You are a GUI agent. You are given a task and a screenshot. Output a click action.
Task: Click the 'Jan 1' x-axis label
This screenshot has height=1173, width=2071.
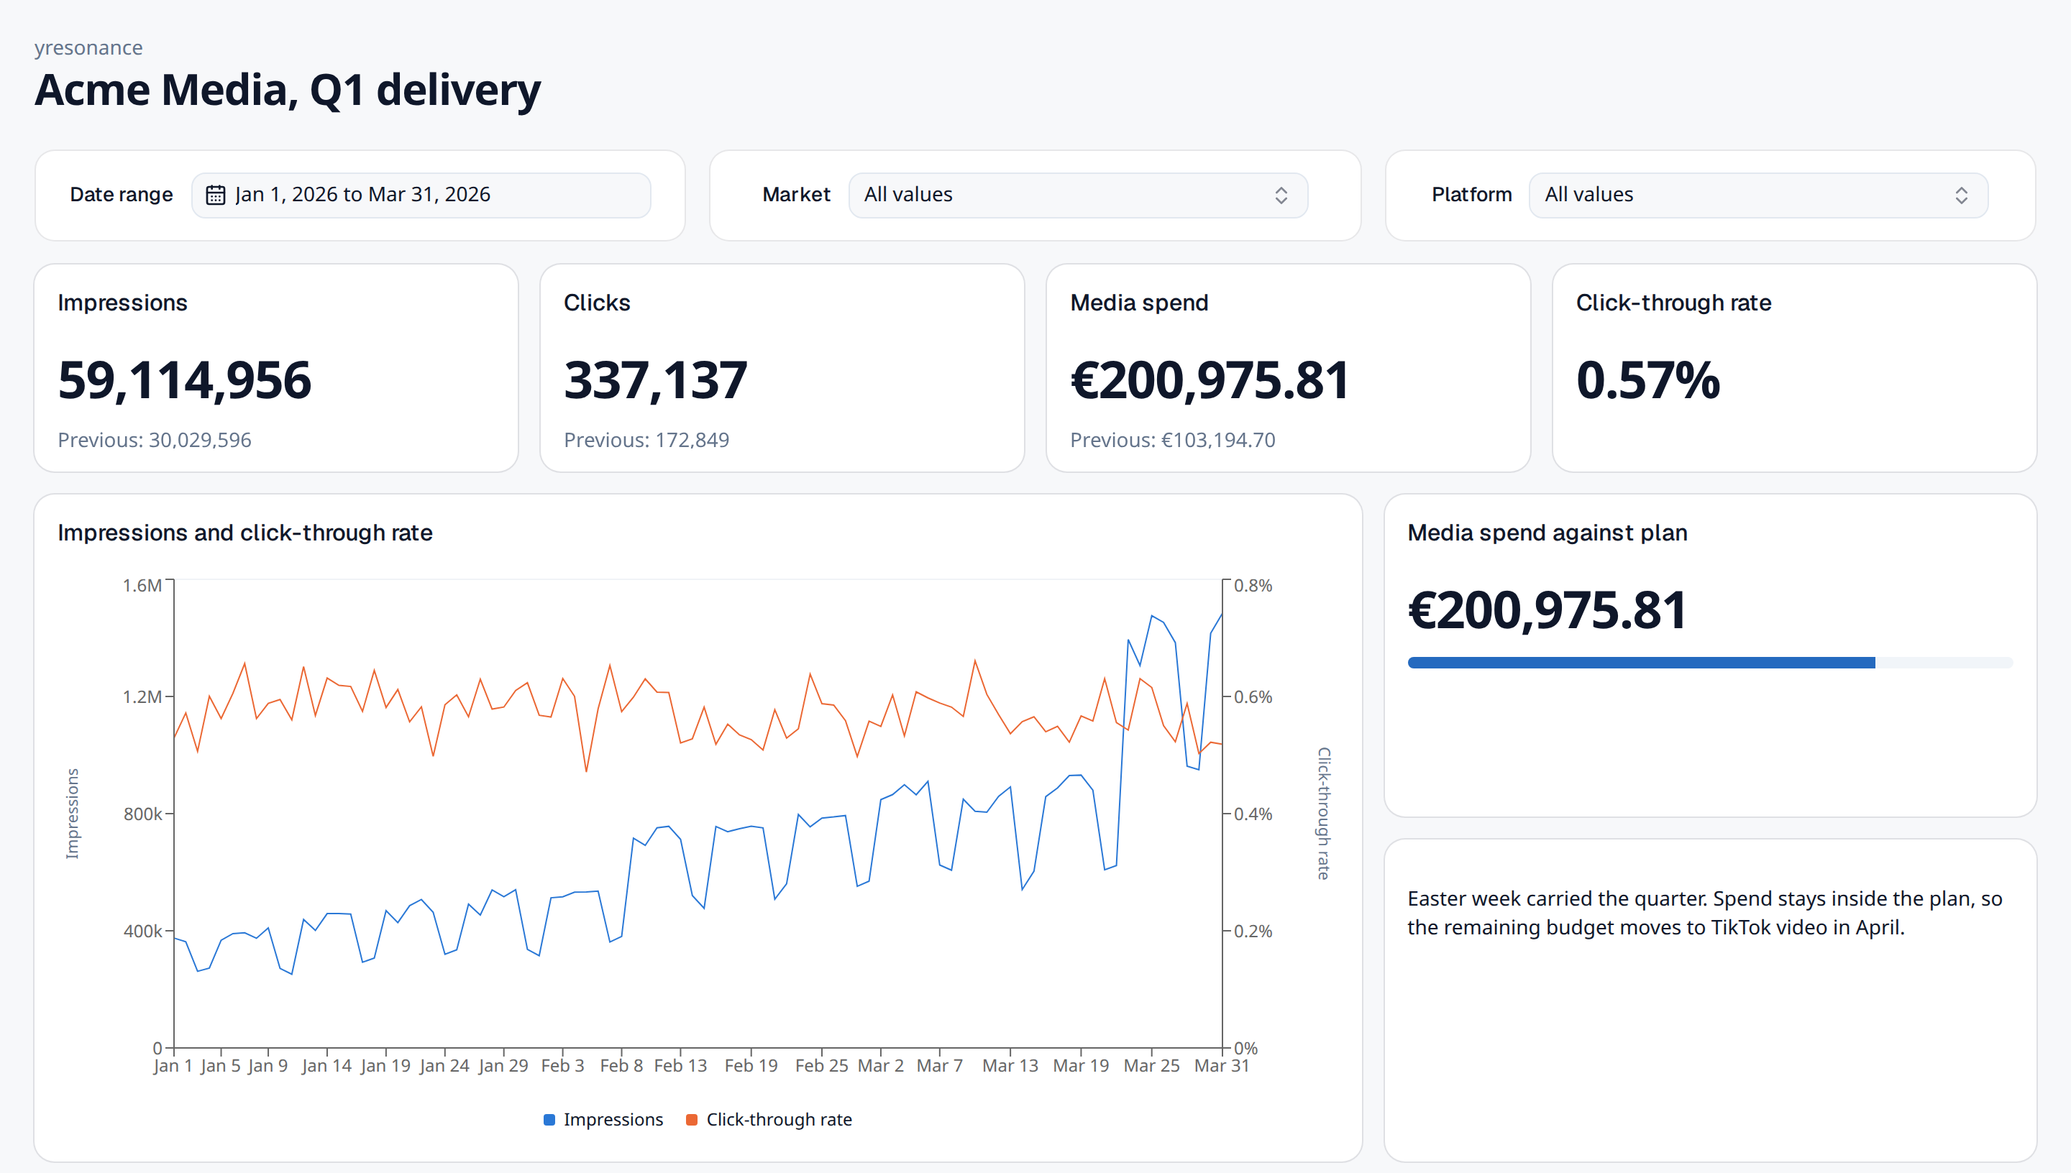click(173, 1065)
